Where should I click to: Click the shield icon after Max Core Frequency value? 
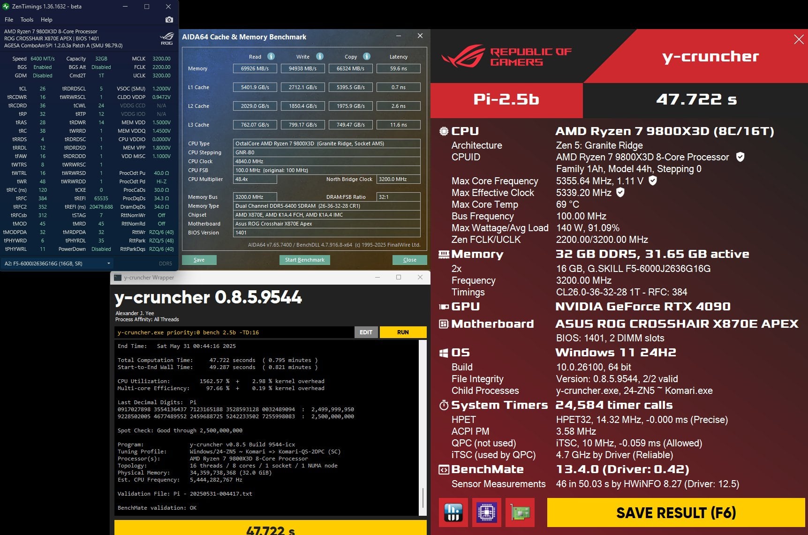pyautogui.click(x=653, y=181)
